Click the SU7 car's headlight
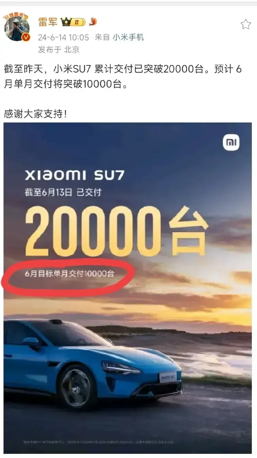Screen dimensions: 257x458 pyautogui.click(x=120, y=368)
